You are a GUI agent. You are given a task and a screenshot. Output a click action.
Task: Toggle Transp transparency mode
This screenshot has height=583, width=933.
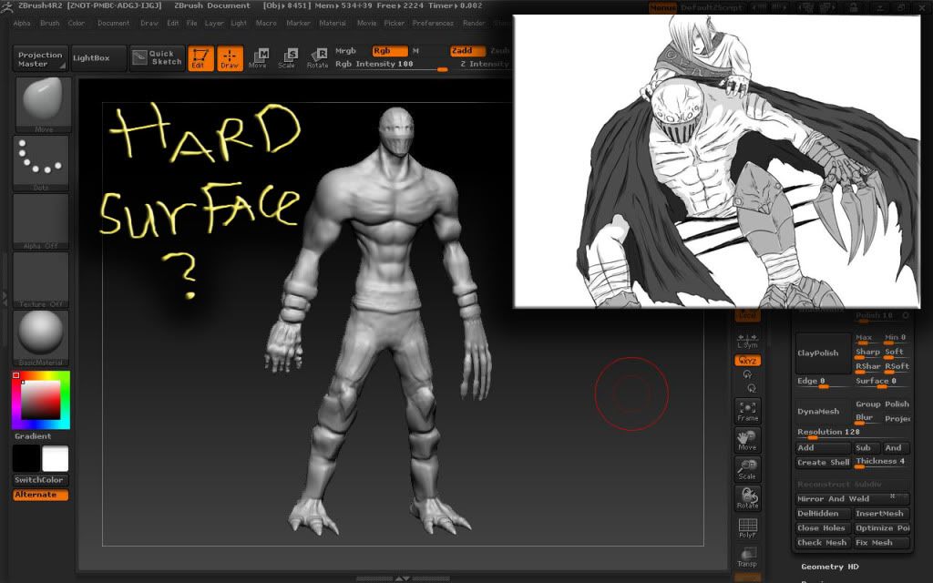click(747, 558)
